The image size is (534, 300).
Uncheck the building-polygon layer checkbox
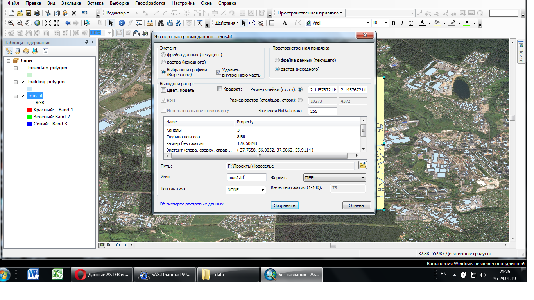click(x=23, y=82)
